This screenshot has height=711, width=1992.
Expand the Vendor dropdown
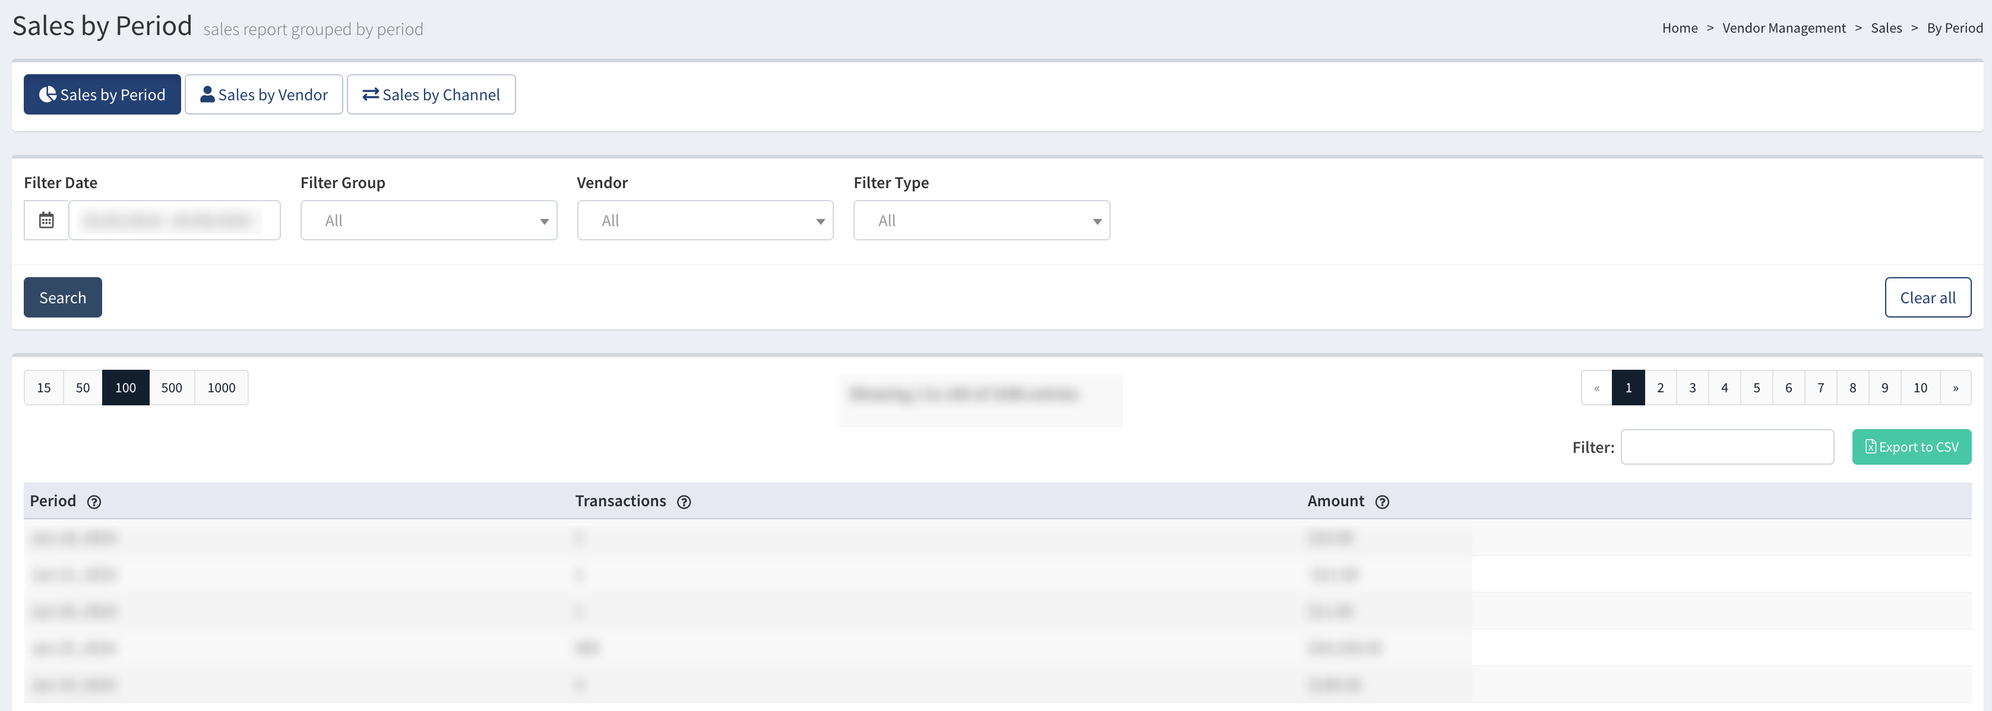point(704,220)
